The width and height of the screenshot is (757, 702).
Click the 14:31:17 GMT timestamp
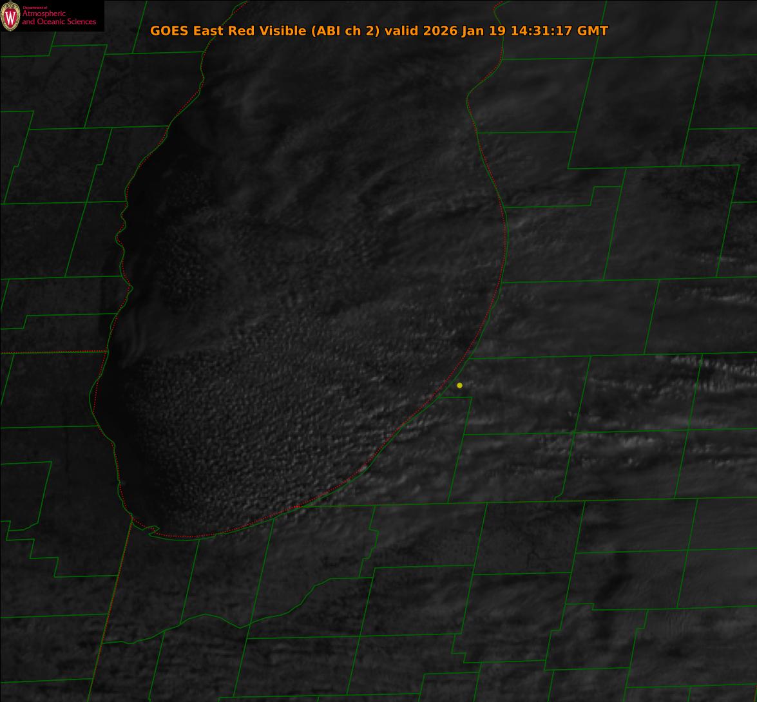pyautogui.click(x=559, y=31)
